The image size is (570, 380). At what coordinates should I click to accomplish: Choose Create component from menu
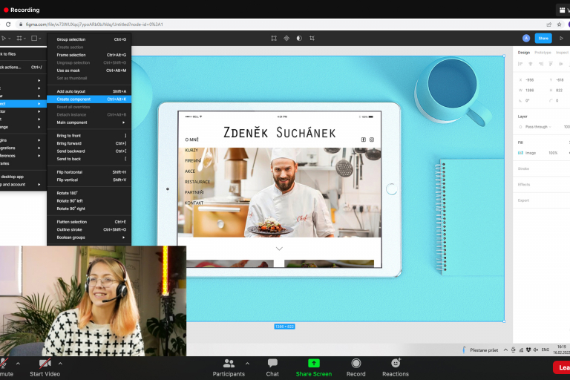point(74,99)
